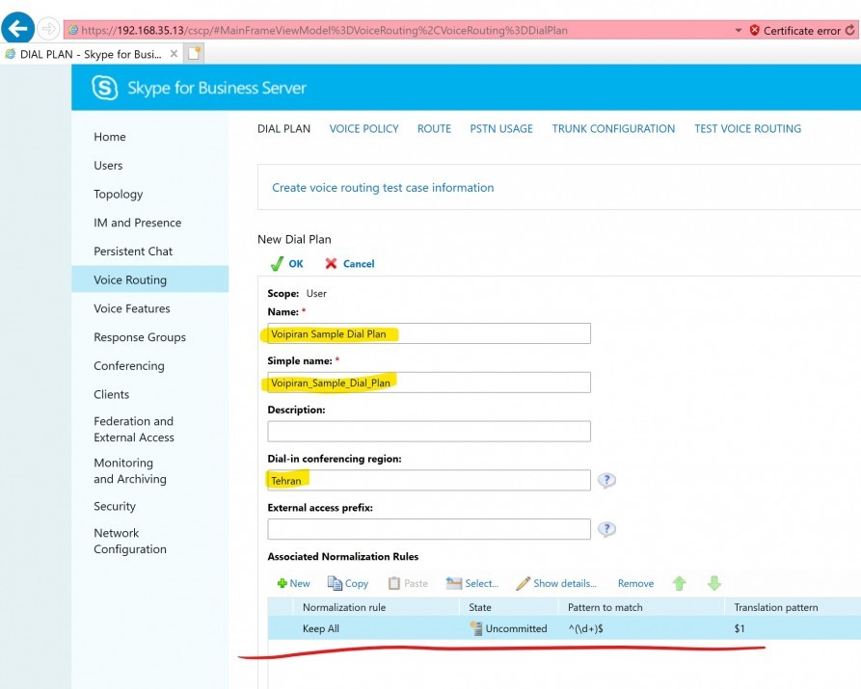The image size is (861, 689).
Task: Click the Paste clipboard icon
Action: pyautogui.click(x=393, y=583)
